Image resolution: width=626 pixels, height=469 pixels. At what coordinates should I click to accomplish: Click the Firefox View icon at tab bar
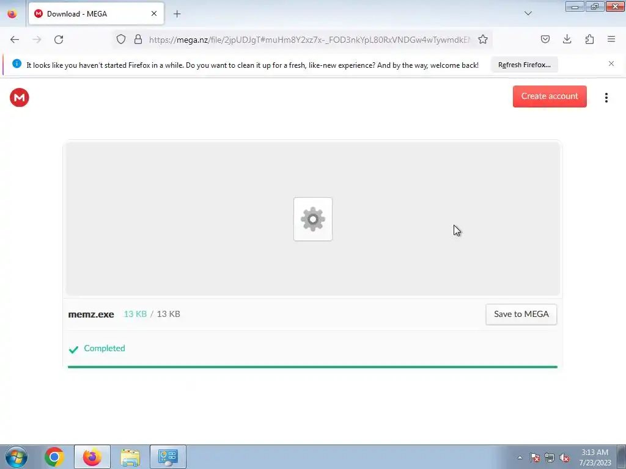pyautogui.click(x=12, y=13)
